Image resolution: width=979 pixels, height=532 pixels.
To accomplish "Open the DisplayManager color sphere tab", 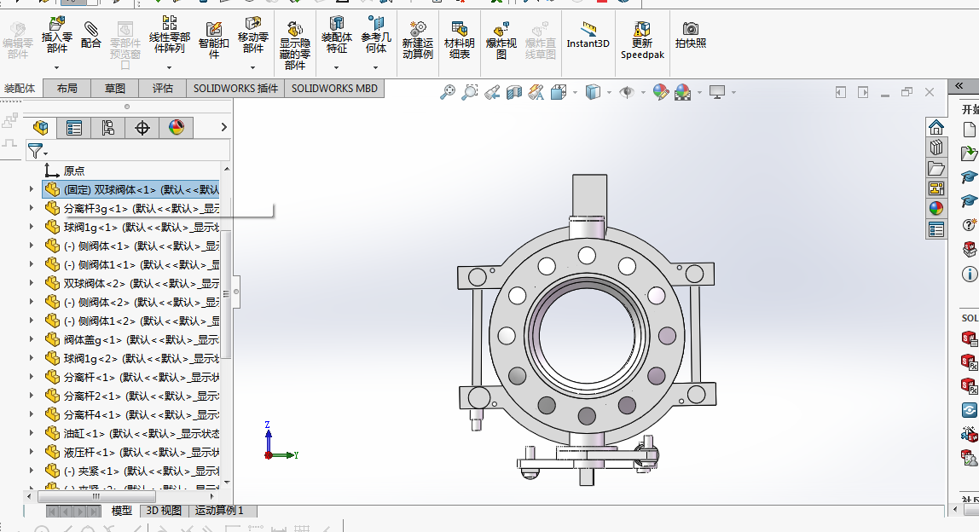I will coord(177,128).
